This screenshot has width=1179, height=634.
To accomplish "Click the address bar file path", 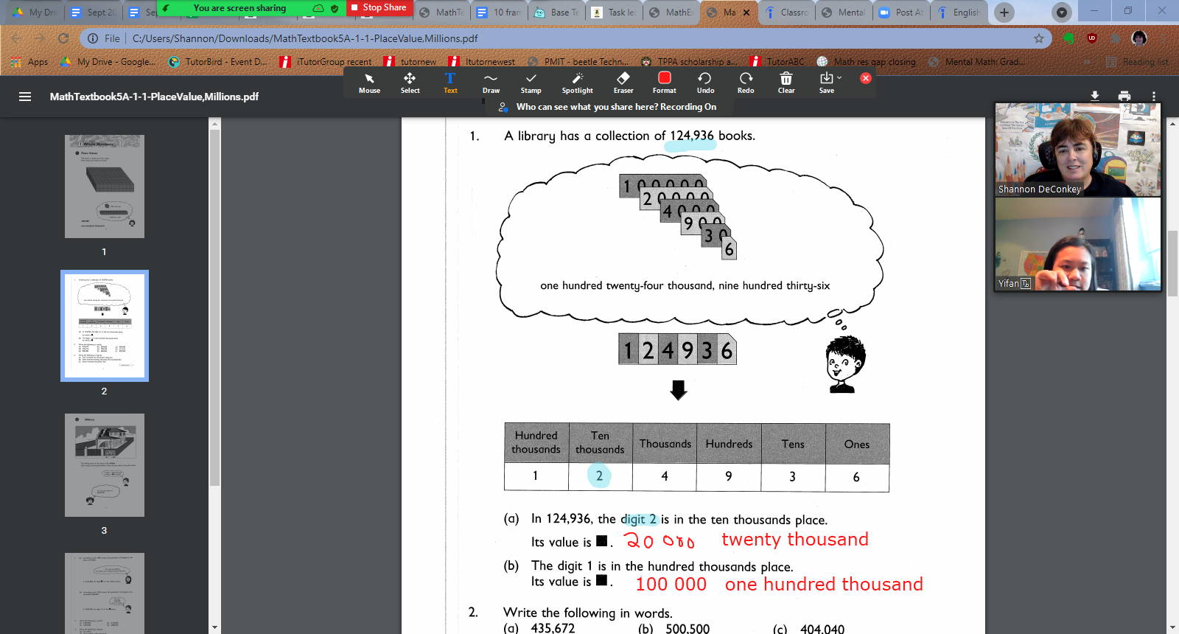I will (305, 38).
